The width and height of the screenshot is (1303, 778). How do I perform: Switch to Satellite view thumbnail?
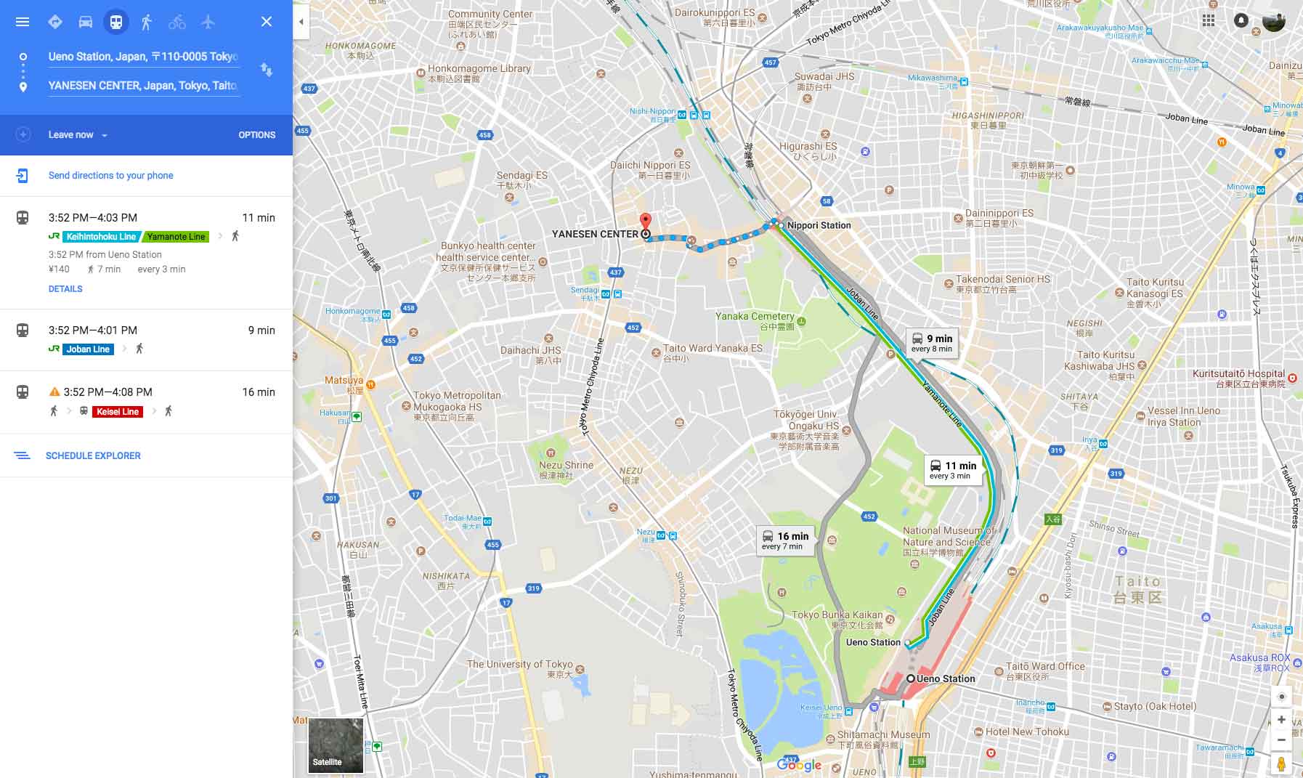pyautogui.click(x=336, y=745)
